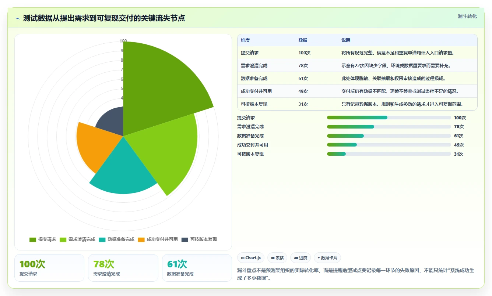Click table row label 提交请求
492x296 pixels.
pyautogui.click(x=250, y=53)
